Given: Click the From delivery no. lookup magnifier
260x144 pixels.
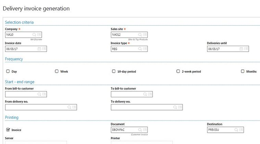Looking at the screenshot, I should click(69, 107).
